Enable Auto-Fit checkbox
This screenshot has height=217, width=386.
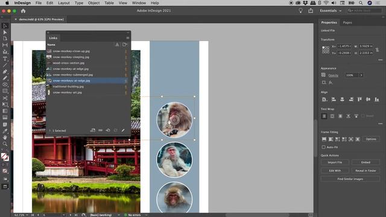[x=323, y=147]
